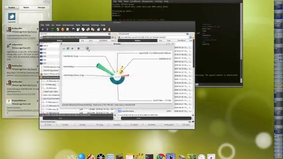Click the green rescan icon in the disk usage toolbar
Screen dimensions: 283x159
coord(68,49)
